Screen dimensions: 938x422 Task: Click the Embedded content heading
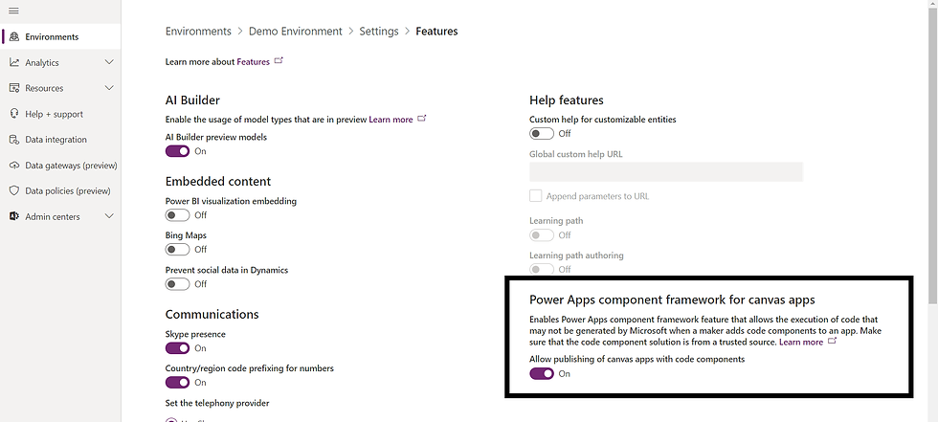coord(218,181)
